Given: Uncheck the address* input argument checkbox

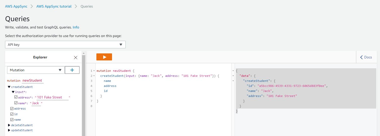Looking at the screenshot, I should (16, 97).
